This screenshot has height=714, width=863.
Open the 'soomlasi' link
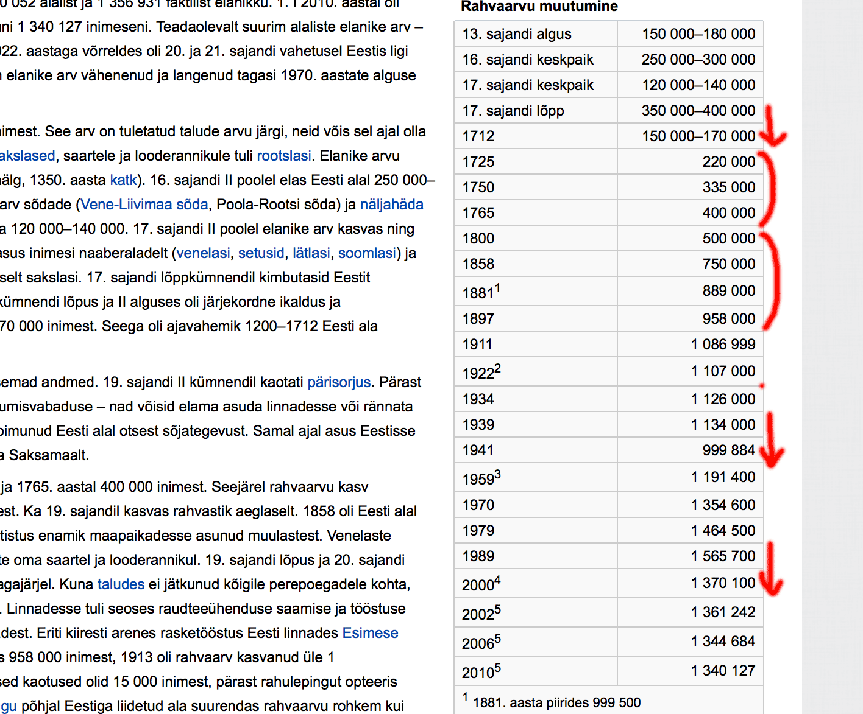pyautogui.click(x=368, y=253)
